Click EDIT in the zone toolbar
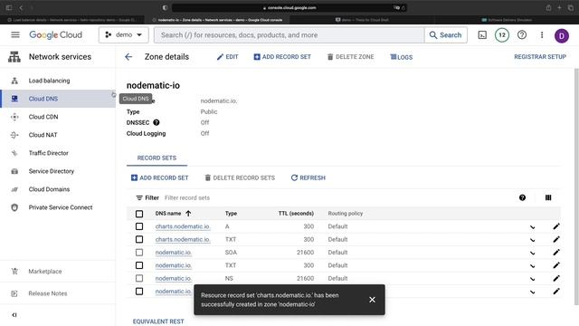579x326 pixels. tap(227, 57)
